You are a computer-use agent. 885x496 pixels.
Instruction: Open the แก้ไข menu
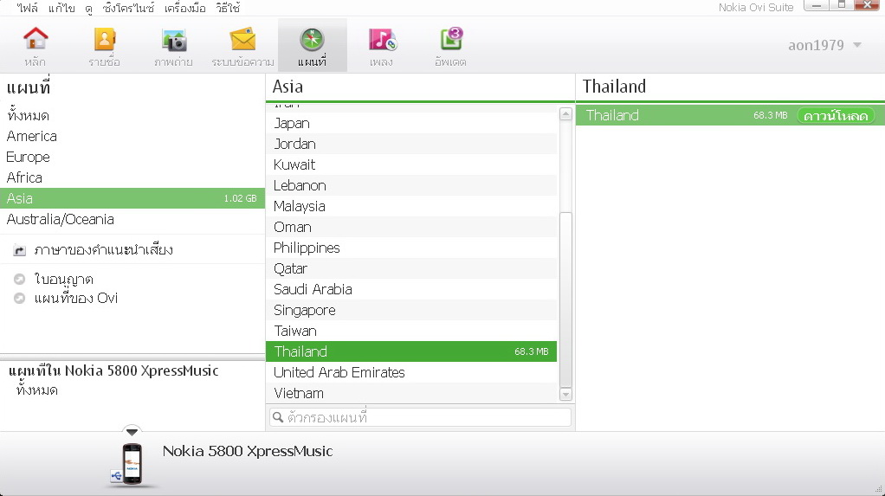(x=61, y=8)
